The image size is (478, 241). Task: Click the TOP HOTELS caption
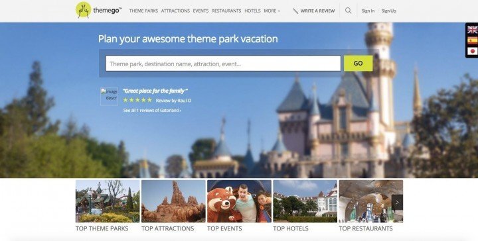291,228
